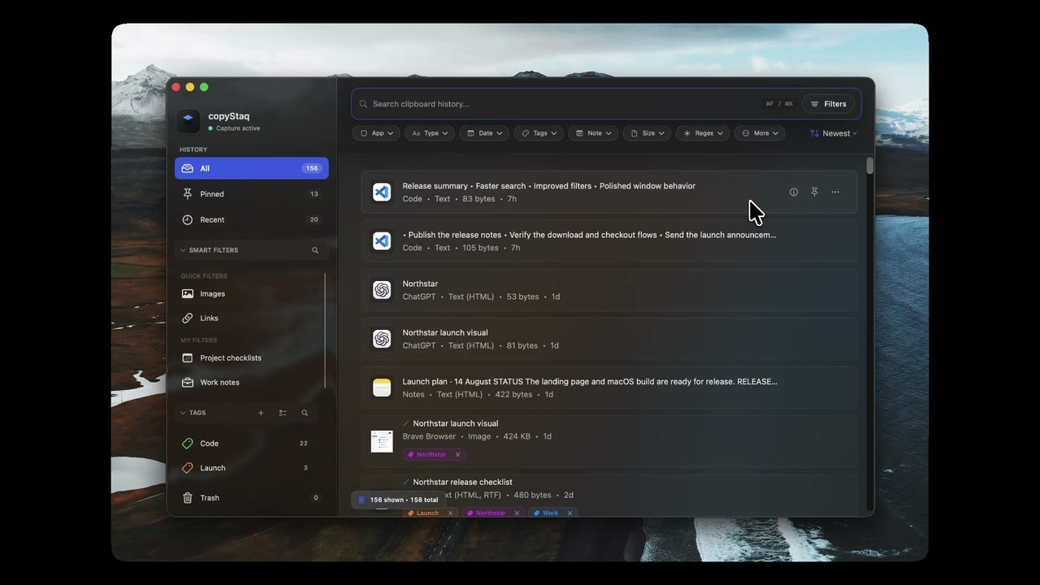The width and height of the screenshot is (1040, 585).
Task: Open the Regex filter dropdown
Action: coord(703,133)
